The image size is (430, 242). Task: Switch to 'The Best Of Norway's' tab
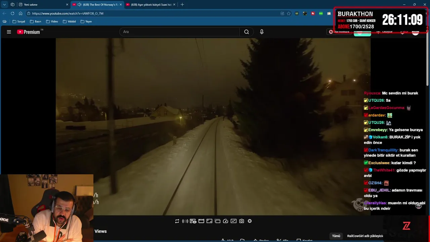pyautogui.click(x=97, y=5)
